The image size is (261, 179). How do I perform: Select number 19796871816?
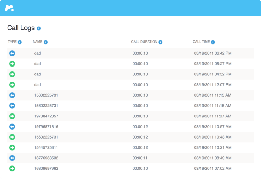pos(46,127)
